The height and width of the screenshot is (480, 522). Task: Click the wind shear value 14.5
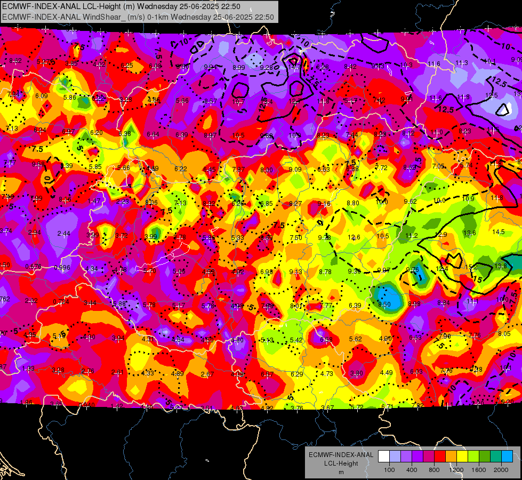pyautogui.click(x=498, y=232)
